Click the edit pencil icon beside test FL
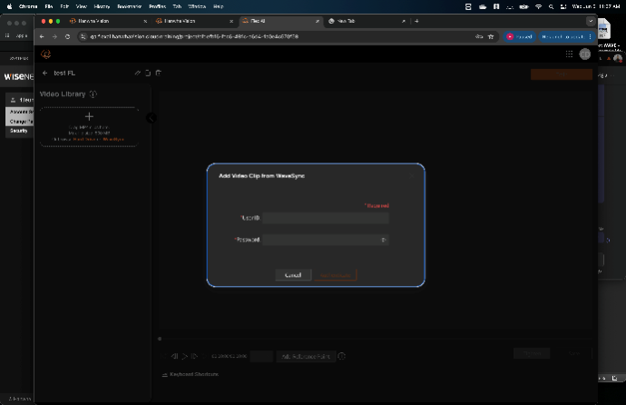The height and width of the screenshot is (405, 626). [137, 73]
